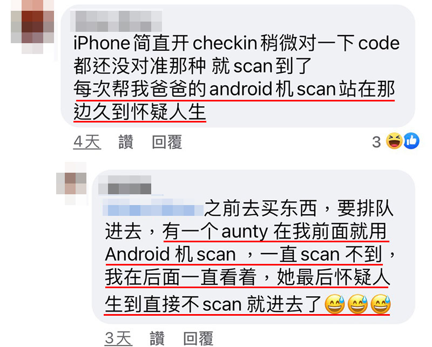Click 回覆 under the first comment
Screen dimensions: 432x347
(x=167, y=142)
